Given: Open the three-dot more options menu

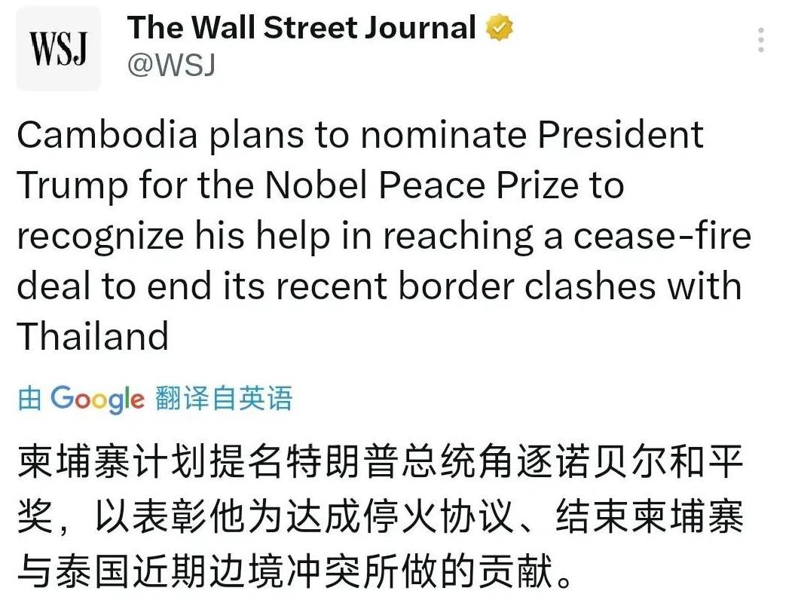Looking at the screenshot, I should coord(762,40).
